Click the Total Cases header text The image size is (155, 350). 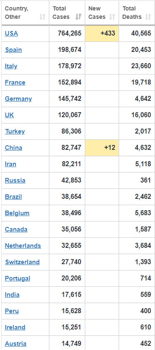tap(61, 13)
